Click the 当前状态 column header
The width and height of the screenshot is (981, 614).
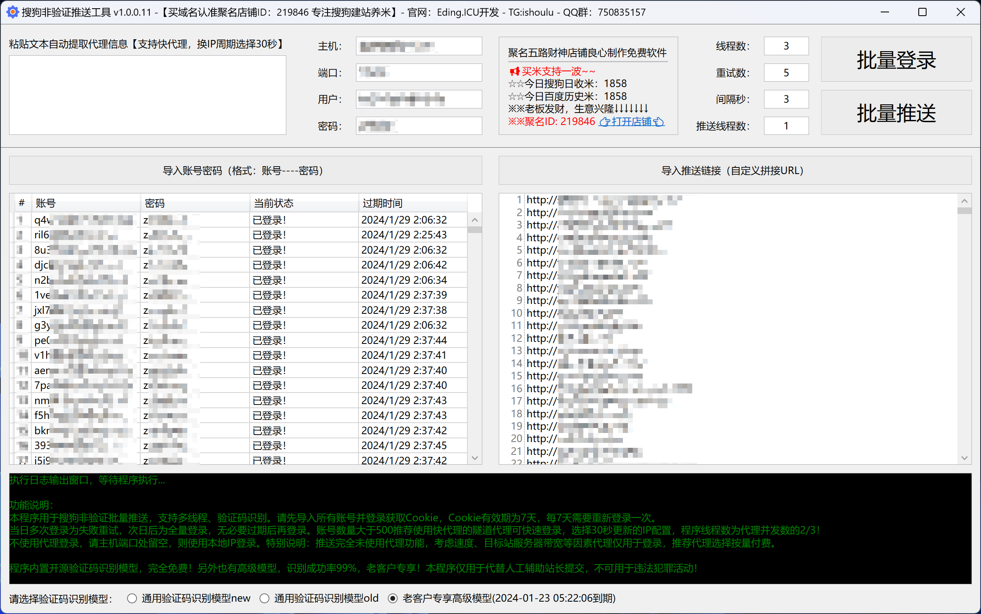(304, 203)
